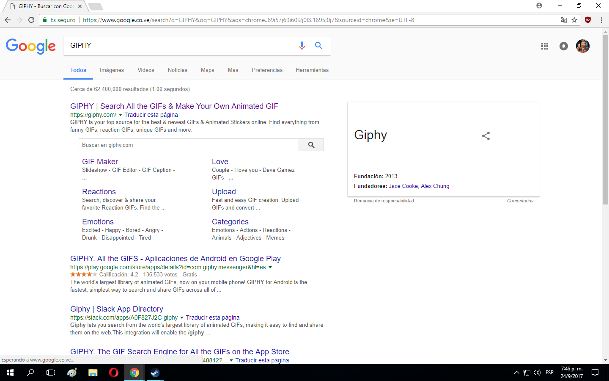
Task: Click Traducir esta página under Slack result
Action: pyautogui.click(x=213, y=317)
